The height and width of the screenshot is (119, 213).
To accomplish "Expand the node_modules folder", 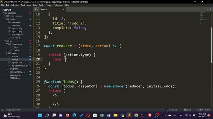I will pos(5,16).
